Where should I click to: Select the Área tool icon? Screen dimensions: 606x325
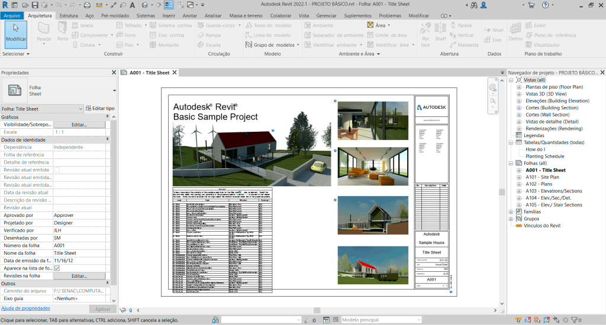(x=370, y=25)
